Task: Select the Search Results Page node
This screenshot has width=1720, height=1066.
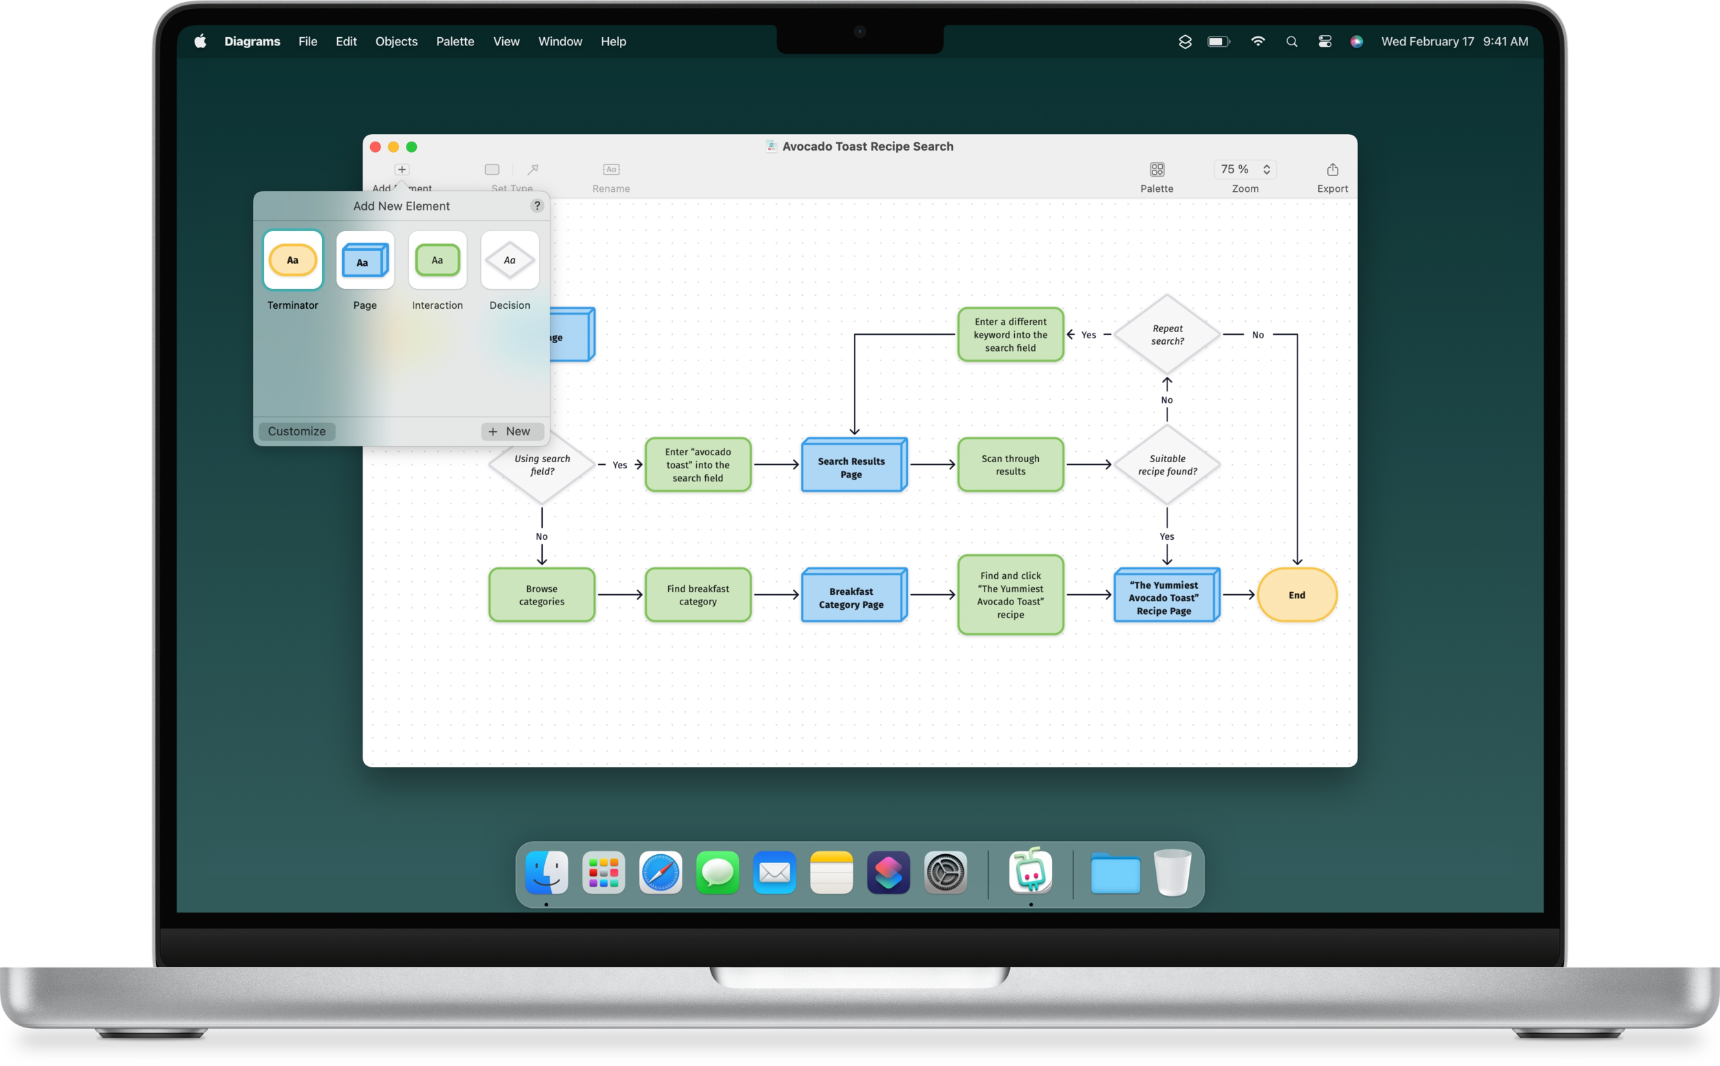Action: 851,467
